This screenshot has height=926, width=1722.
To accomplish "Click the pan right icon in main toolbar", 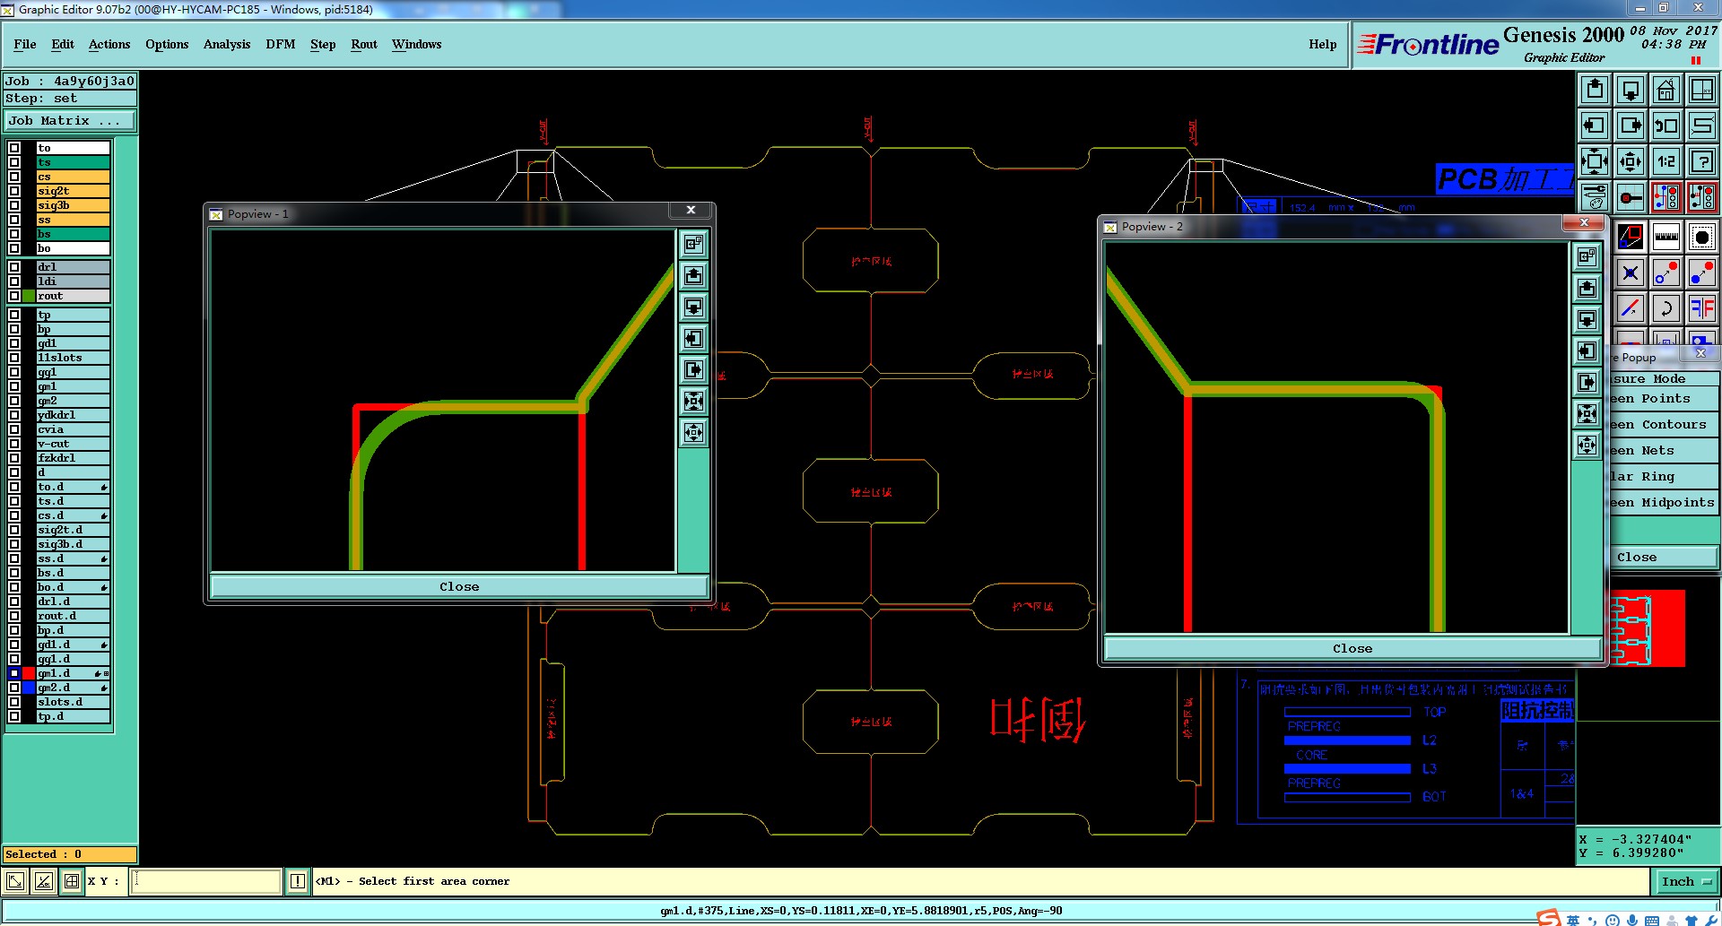I will point(1631,125).
